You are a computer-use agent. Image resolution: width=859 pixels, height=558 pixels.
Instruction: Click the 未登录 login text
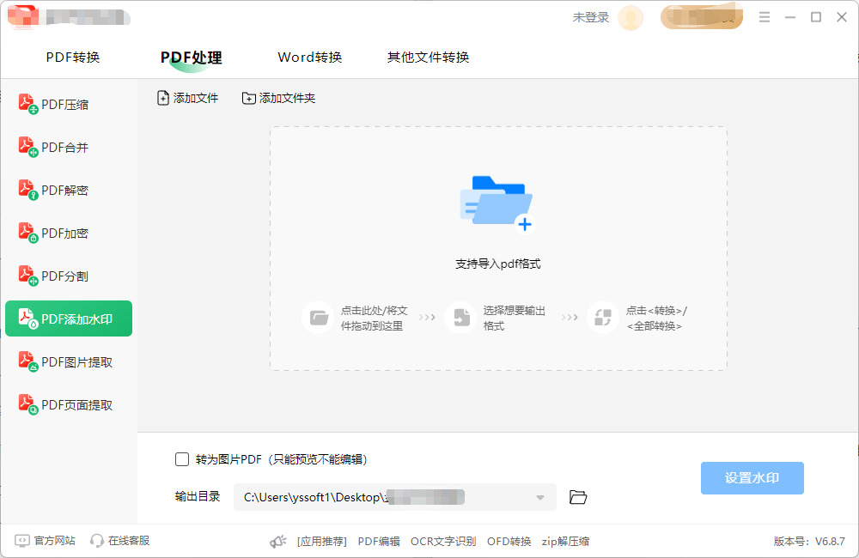pos(591,17)
